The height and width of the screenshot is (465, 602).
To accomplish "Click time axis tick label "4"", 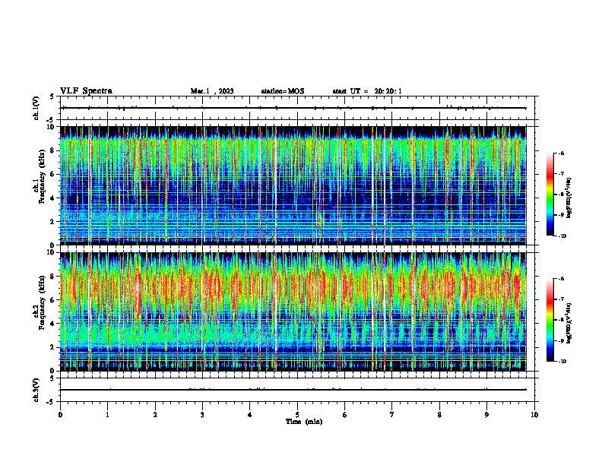I will pyautogui.click(x=249, y=415).
